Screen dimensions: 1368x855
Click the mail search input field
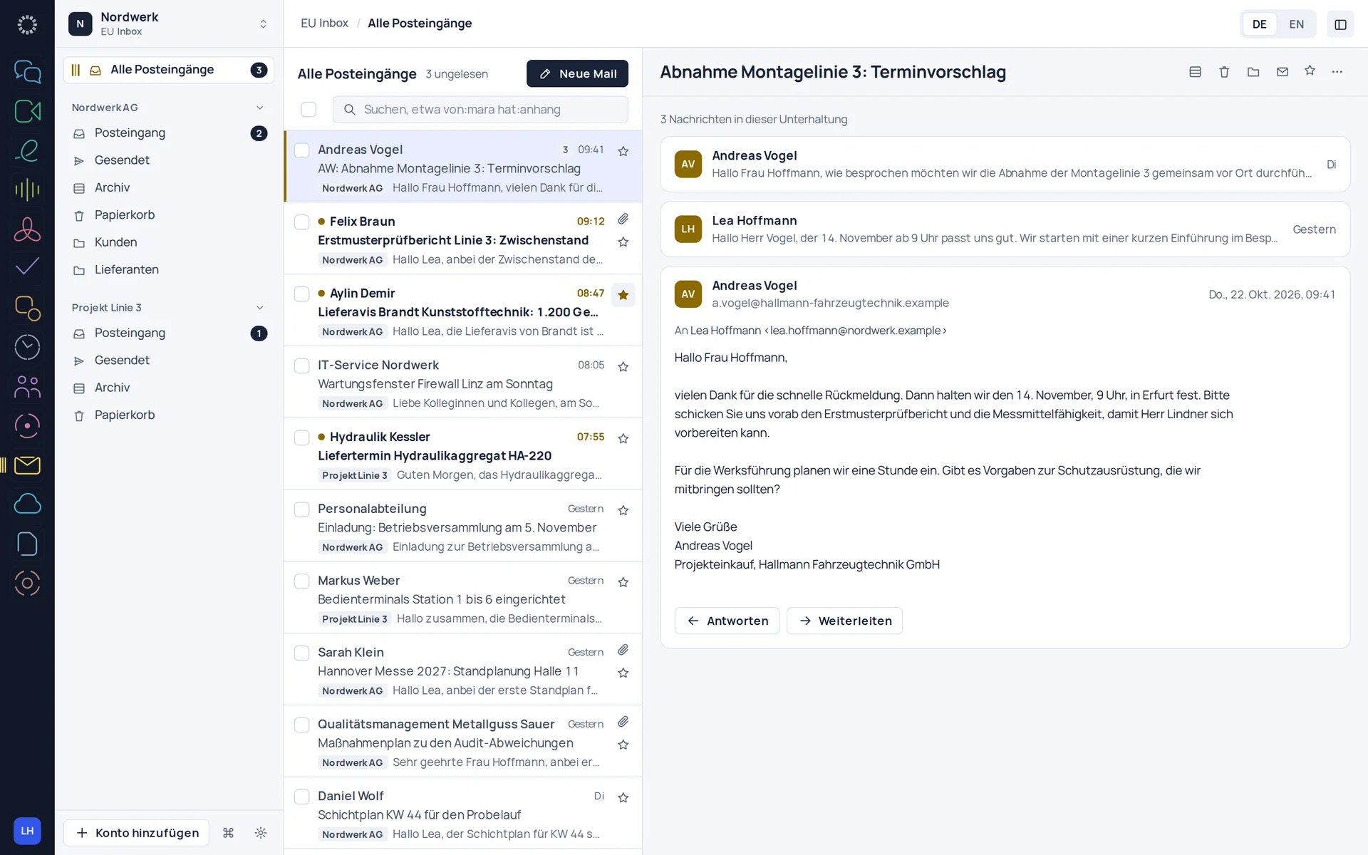pos(480,109)
